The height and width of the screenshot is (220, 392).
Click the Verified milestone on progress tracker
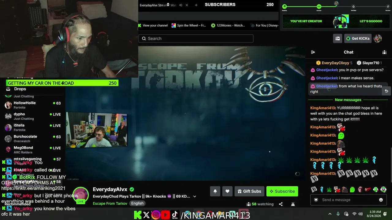(x=353, y=7)
